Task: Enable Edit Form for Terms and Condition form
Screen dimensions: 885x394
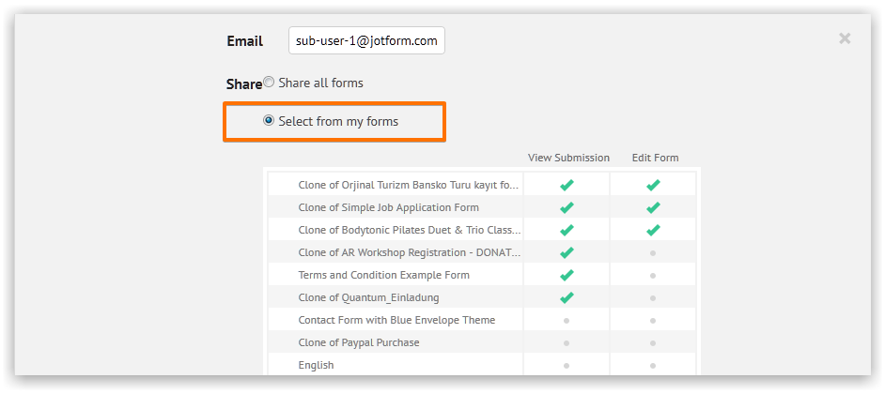Action: pos(653,275)
